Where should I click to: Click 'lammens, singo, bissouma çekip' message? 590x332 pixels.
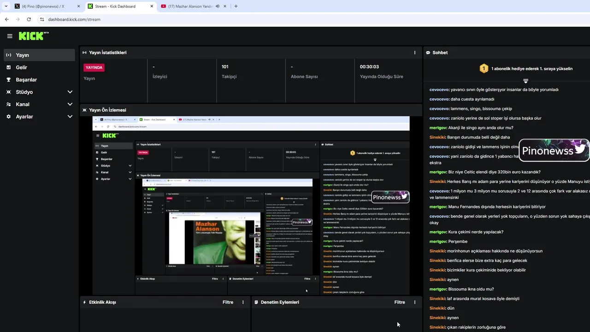click(x=481, y=109)
